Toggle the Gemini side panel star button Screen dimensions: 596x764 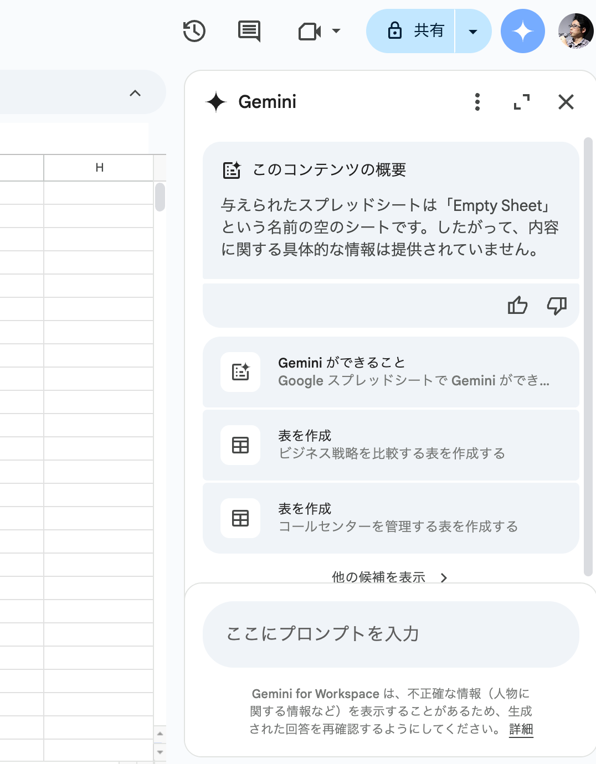[523, 31]
